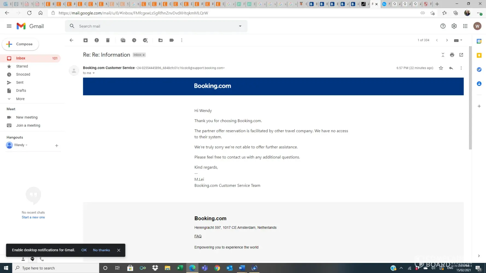Open the FAQ link in the email
The width and height of the screenshot is (486, 273).
(x=198, y=236)
